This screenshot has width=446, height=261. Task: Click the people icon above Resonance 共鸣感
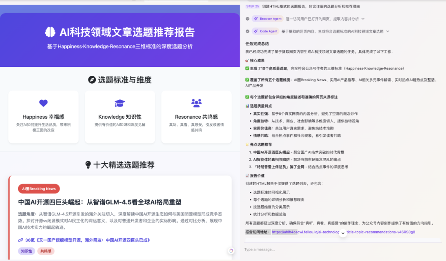(x=196, y=103)
